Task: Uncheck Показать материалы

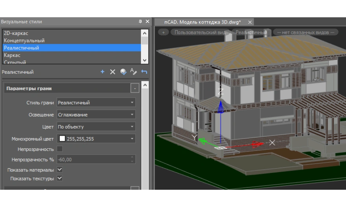Action: click(x=60, y=170)
